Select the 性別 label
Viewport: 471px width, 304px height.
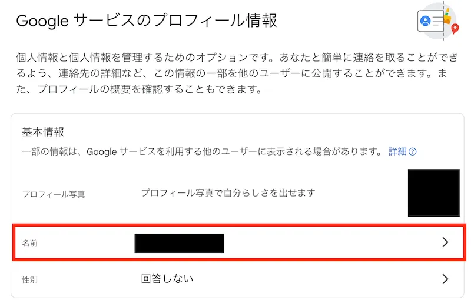(x=29, y=280)
